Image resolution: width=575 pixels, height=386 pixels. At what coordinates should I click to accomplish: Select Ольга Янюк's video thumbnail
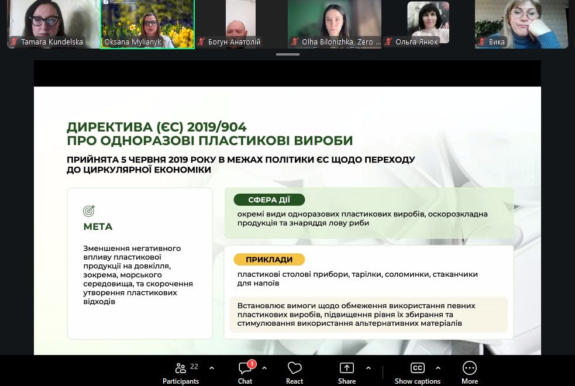(x=428, y=22)
